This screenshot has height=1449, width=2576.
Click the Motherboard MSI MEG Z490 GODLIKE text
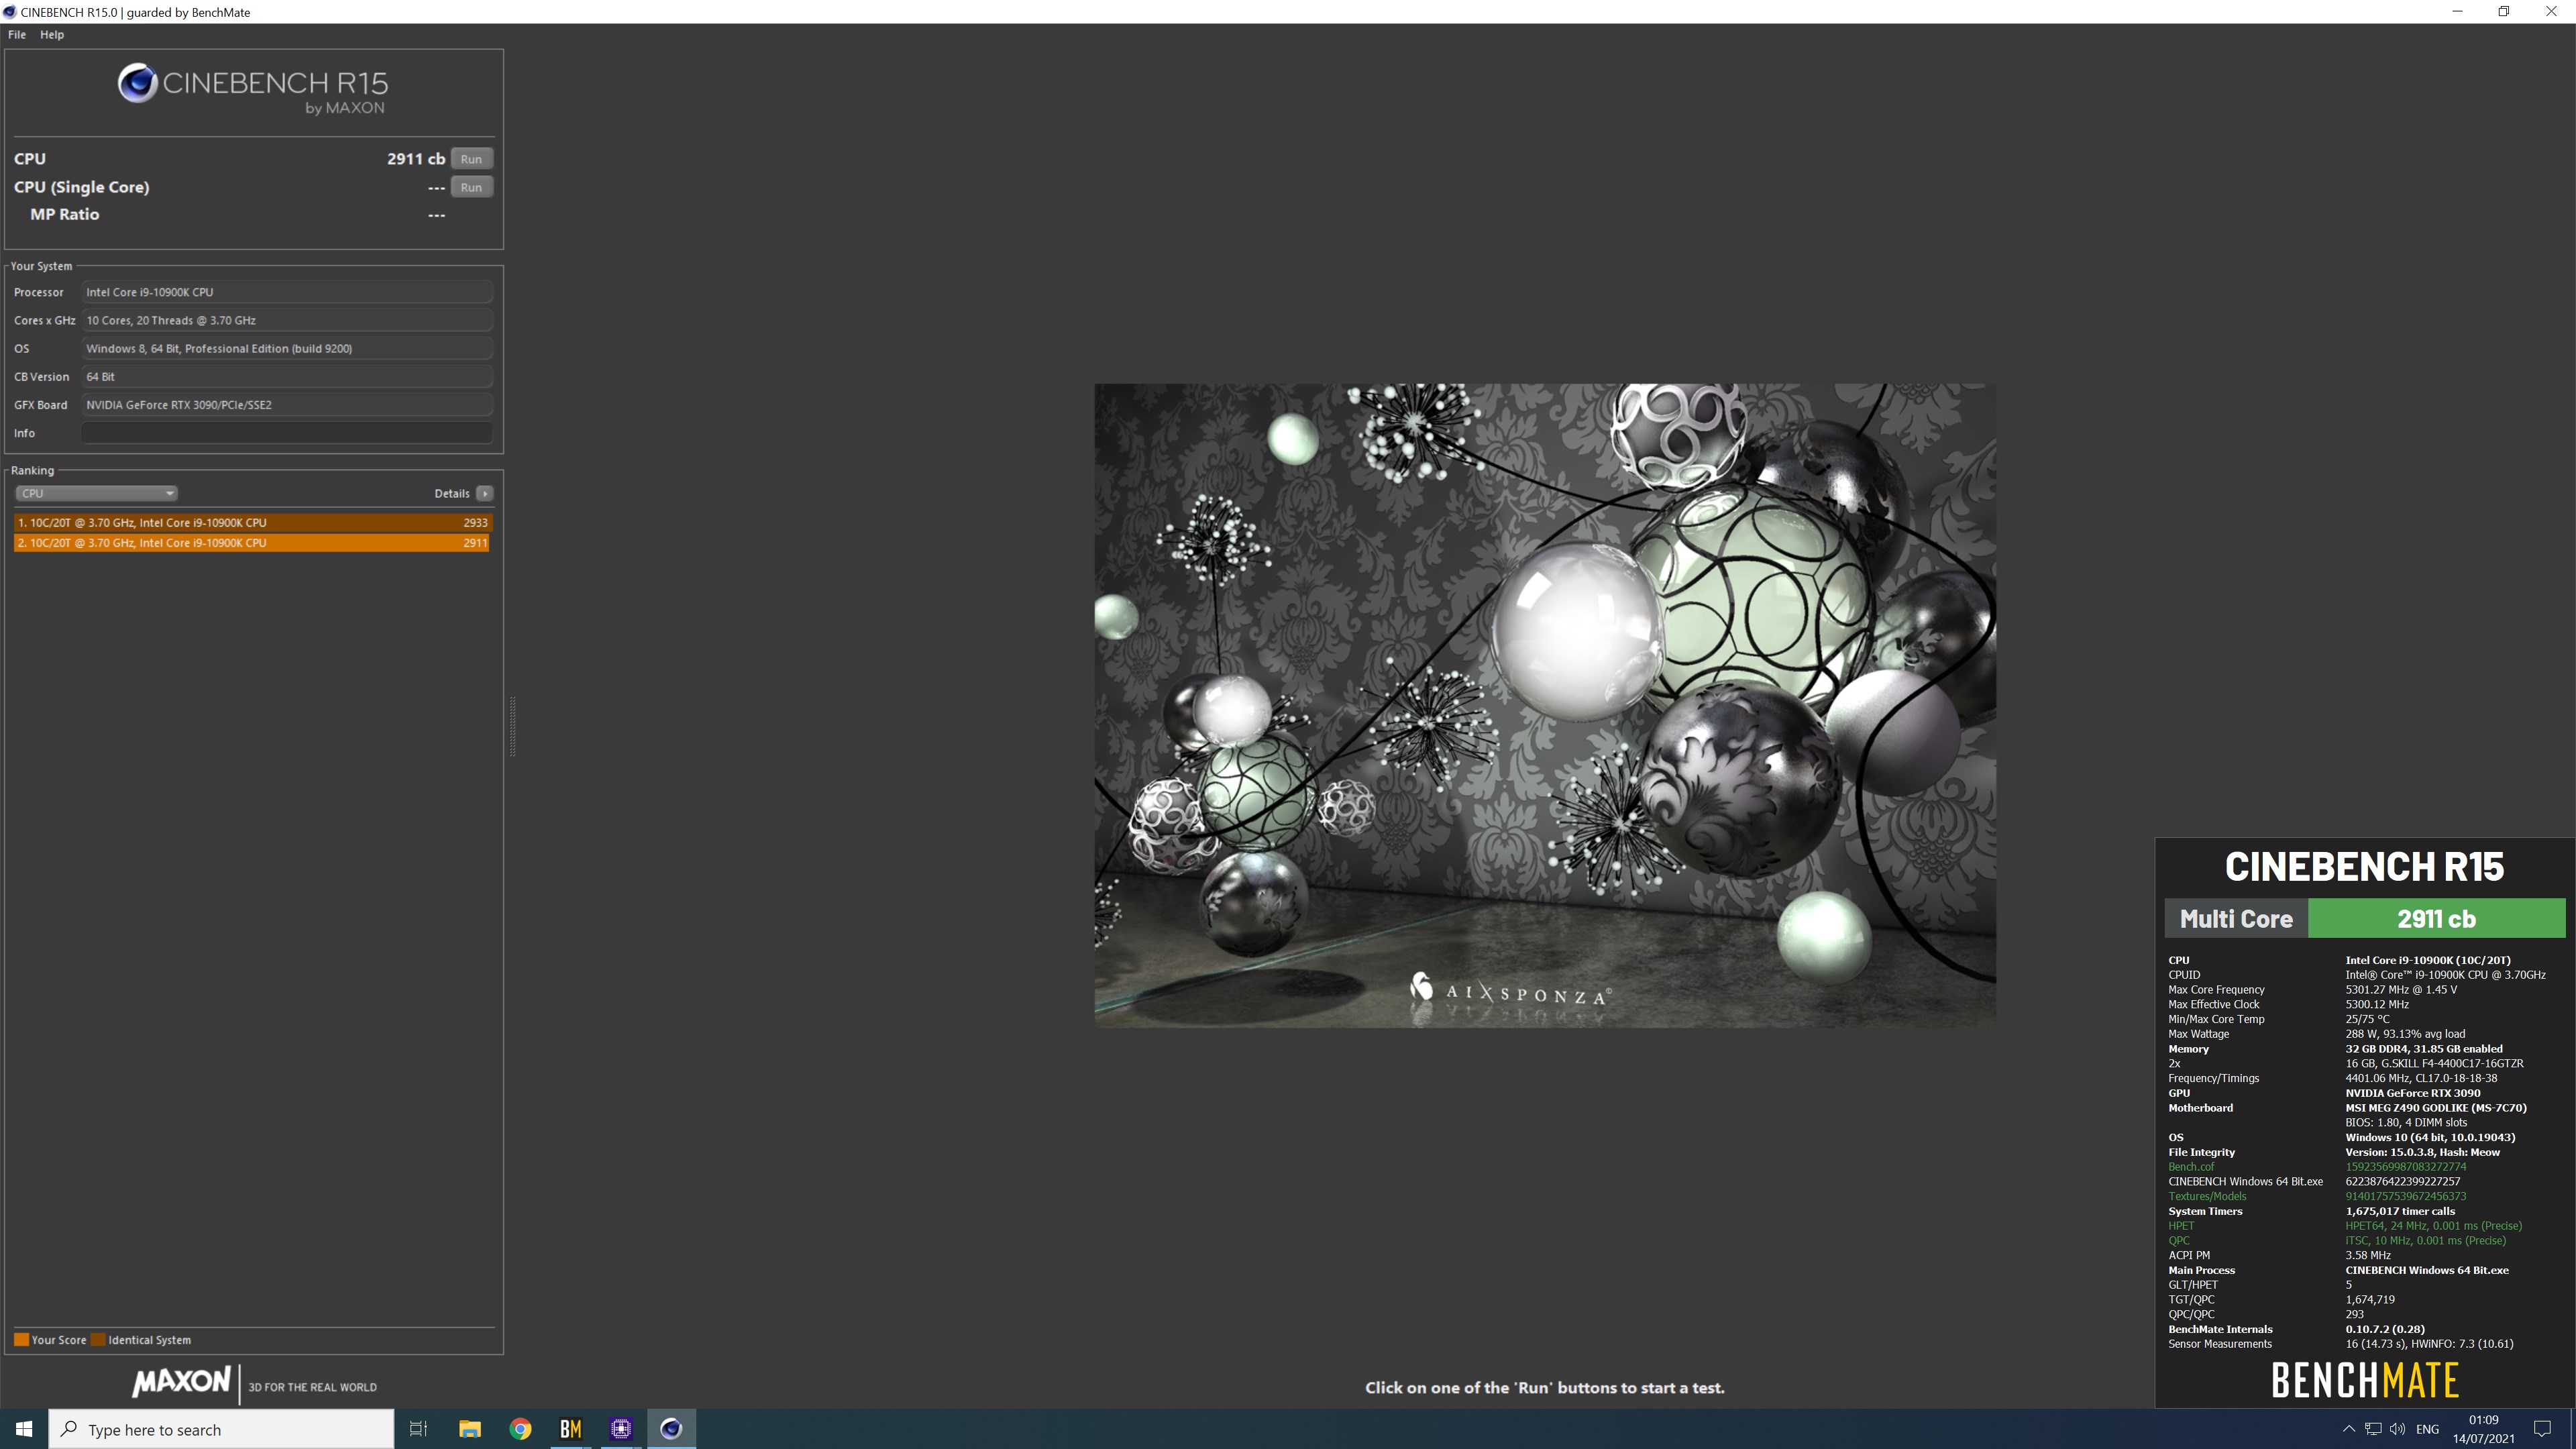point(2436,1108)
